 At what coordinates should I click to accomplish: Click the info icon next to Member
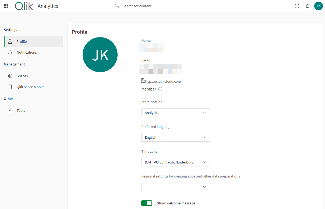coord(160,89)
